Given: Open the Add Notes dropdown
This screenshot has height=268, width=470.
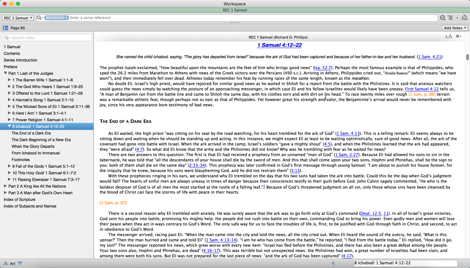Looking at the screenshot, I should click(x=455, y=28).
